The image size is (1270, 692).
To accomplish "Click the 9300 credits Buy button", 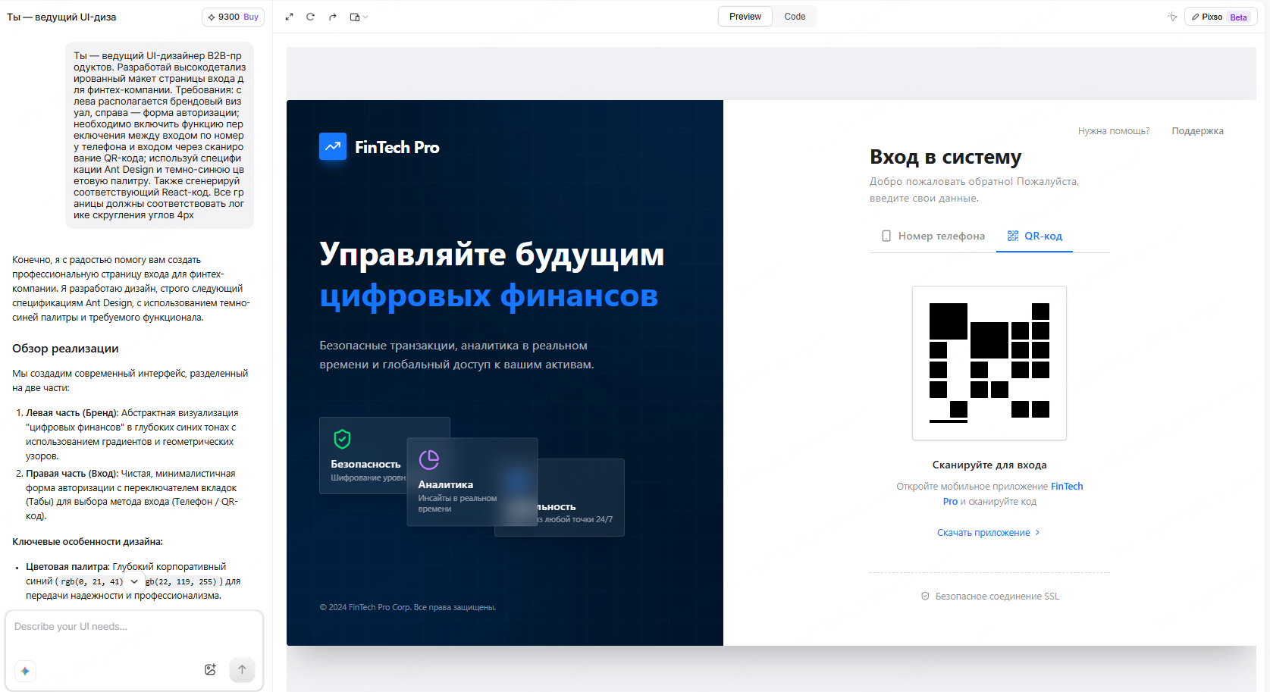I will (233, 17).
